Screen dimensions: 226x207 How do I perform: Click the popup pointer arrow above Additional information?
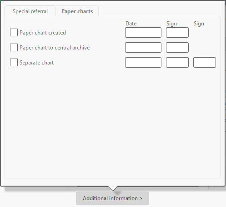click(113, 188)
